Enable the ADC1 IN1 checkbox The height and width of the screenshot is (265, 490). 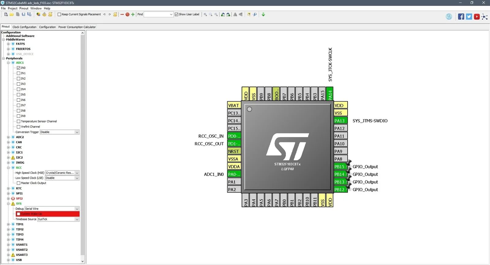pos(18,73)
